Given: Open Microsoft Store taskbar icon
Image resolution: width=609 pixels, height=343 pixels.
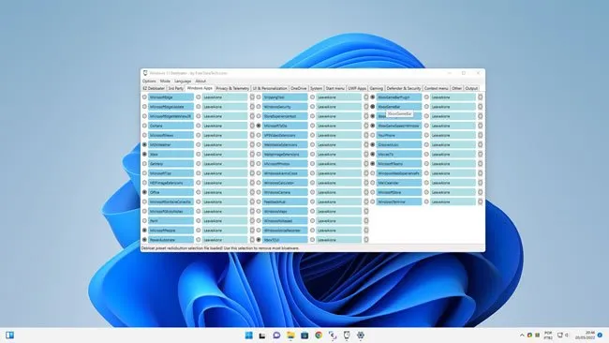Looking at the screenshot, I should tap(304, 336).
